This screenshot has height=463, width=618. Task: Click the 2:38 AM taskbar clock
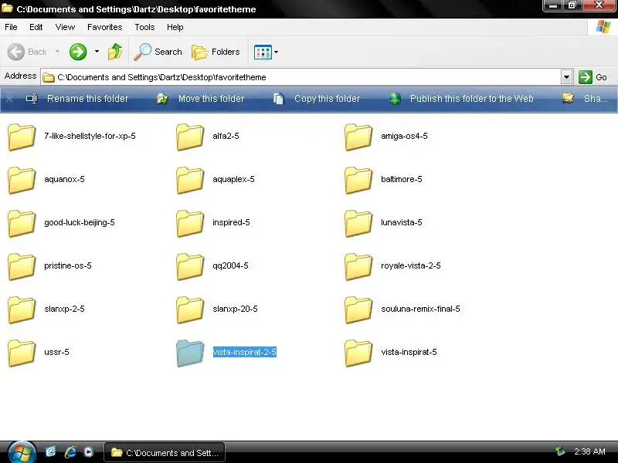(589, 451)
